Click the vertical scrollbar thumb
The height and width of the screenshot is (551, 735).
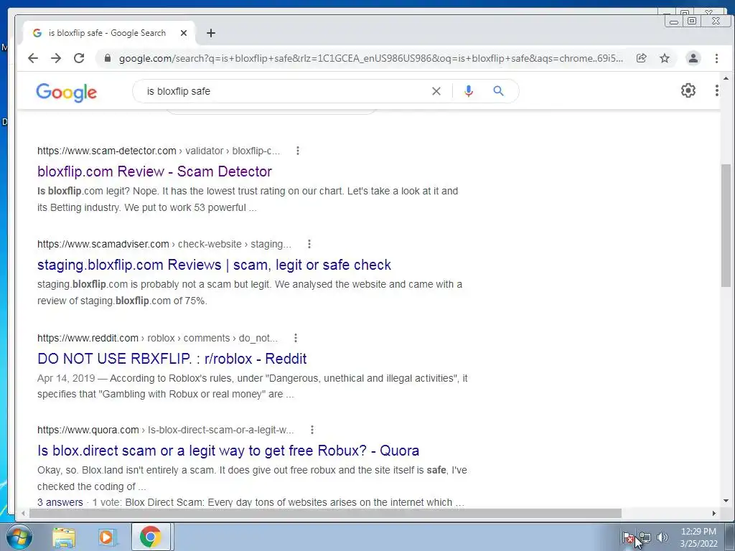tap(726, 225)
